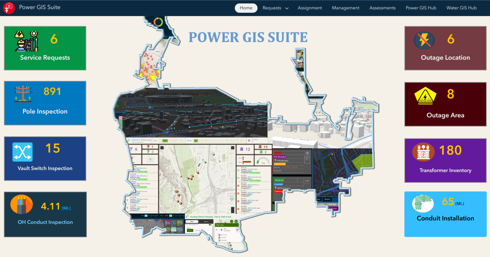Image resolution: width=490 pixels, height=257 pixels.
Task: Open the Power GIS Hub link
Action: point(421,8)
